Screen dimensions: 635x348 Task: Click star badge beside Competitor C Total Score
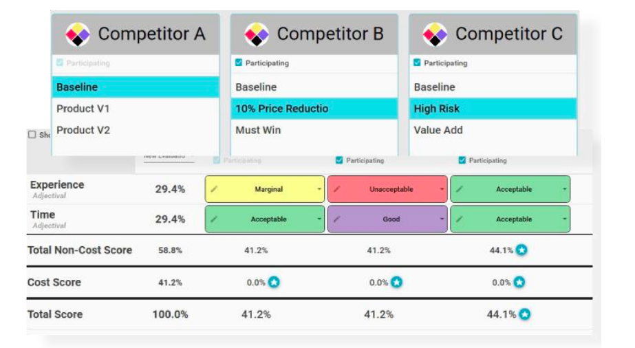(x=525, y=314)
